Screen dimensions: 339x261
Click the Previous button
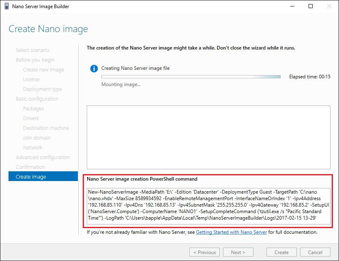204,252
